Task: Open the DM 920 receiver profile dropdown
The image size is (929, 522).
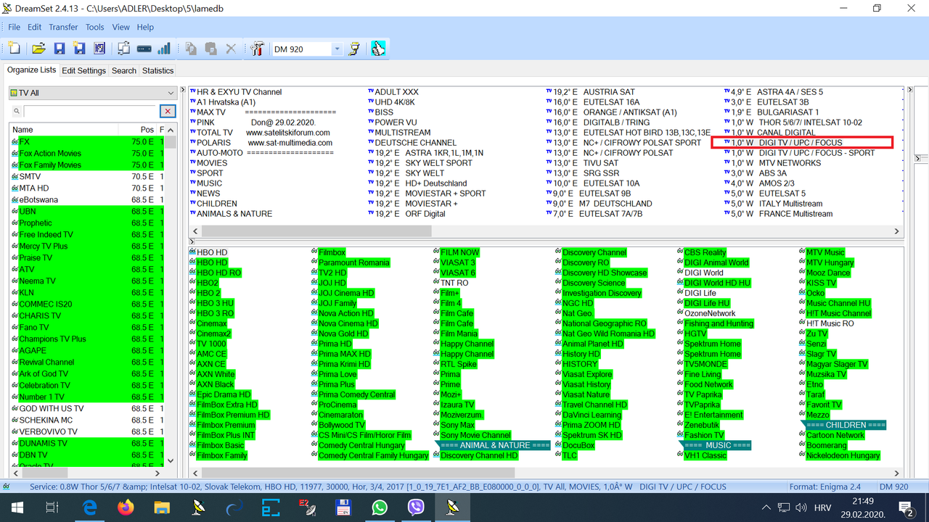Action: (337, 49)
